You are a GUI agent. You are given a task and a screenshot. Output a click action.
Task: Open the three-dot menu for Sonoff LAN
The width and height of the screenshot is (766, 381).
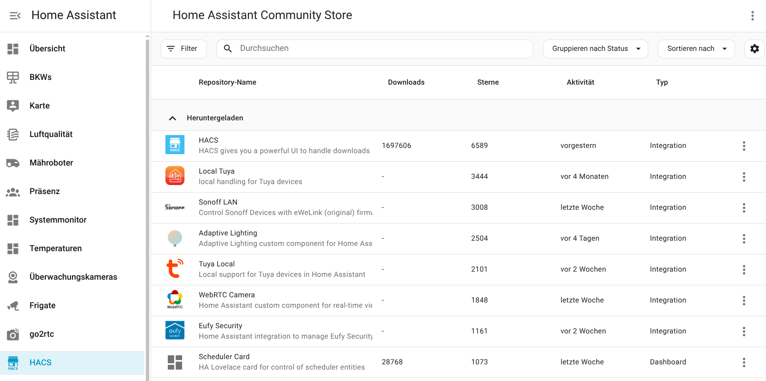(x=744, y=208)
